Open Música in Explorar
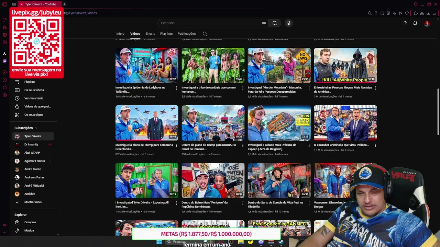 [33, 231]
